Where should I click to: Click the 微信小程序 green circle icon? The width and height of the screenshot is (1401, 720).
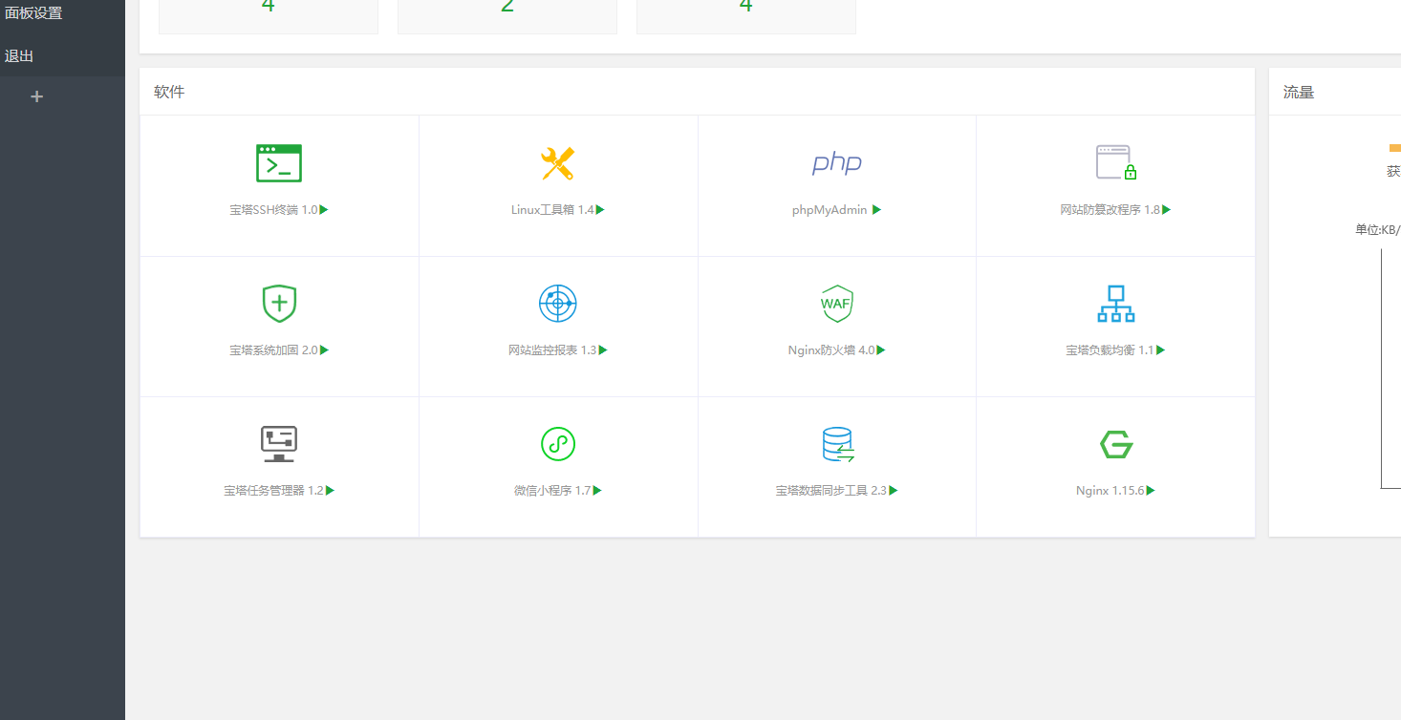coord(558,444)
